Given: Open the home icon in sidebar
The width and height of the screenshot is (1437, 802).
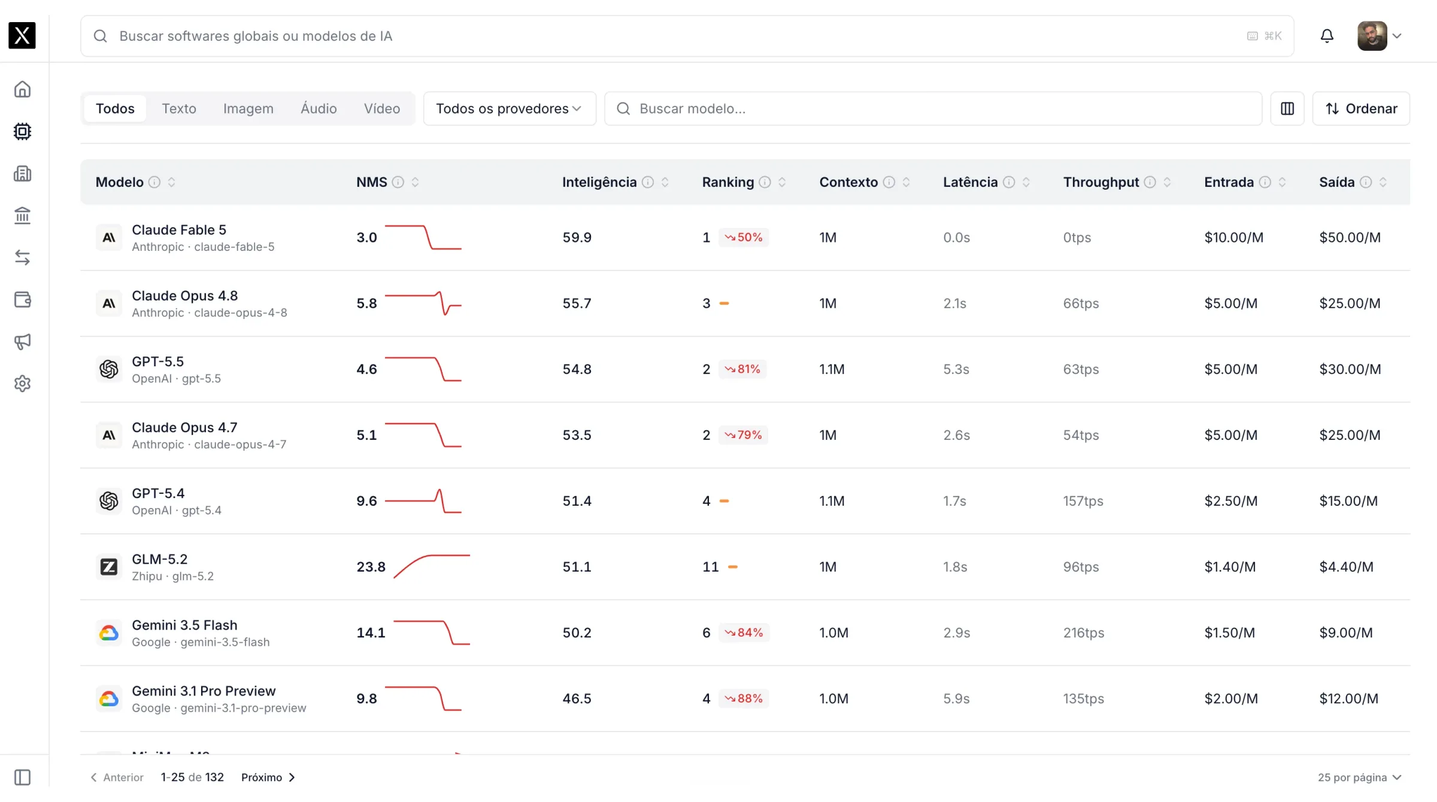Looking at the screenshot, I should pyautogui.click(x=22, y=90).
